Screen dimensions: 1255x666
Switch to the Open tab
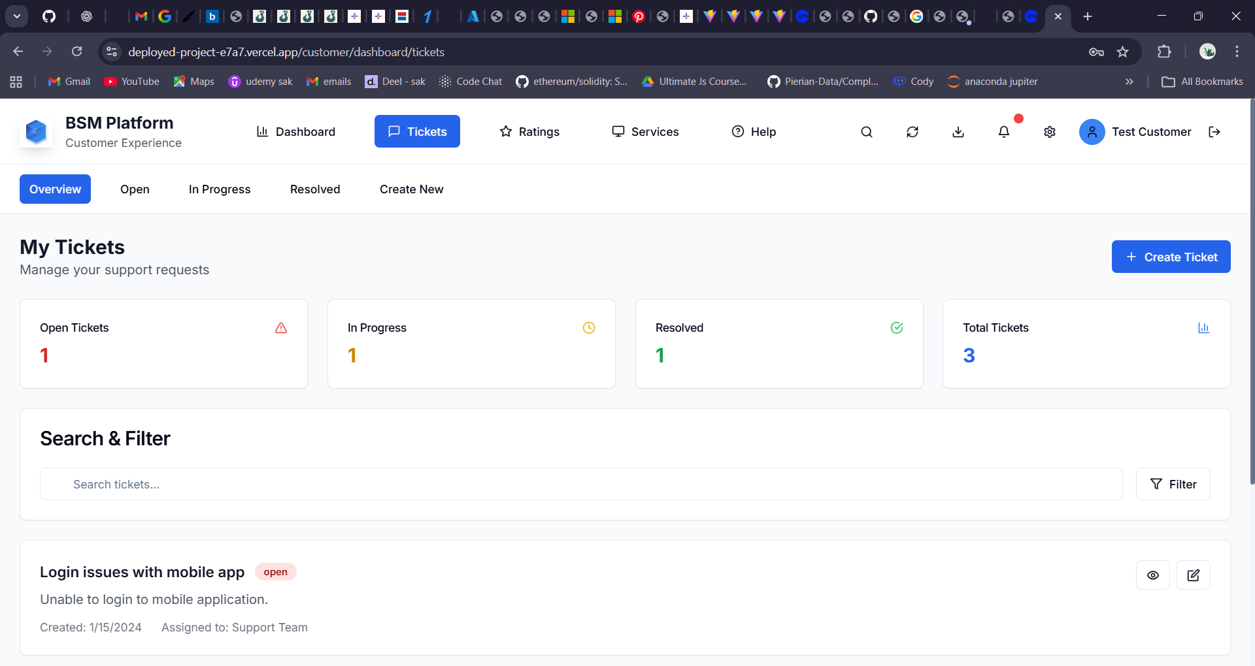tap(135, 189)
